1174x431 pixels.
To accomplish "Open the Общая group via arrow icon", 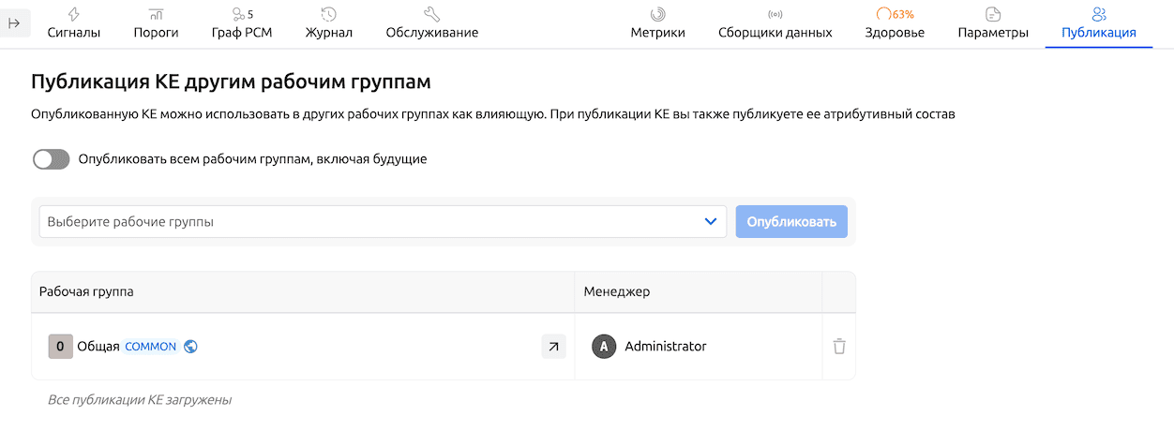I will [553, 347].
